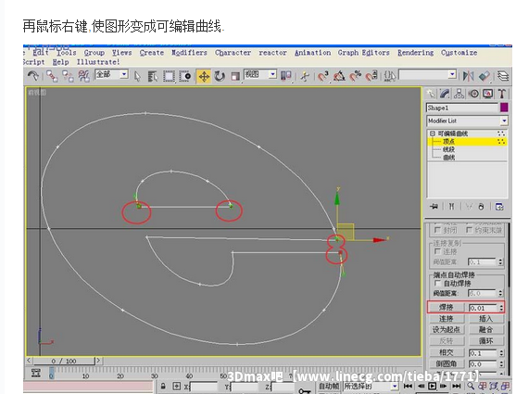Switch to the Hierarchy panel tab
The width and height of the screenshot is (516, 394).
tap(459, 94)
